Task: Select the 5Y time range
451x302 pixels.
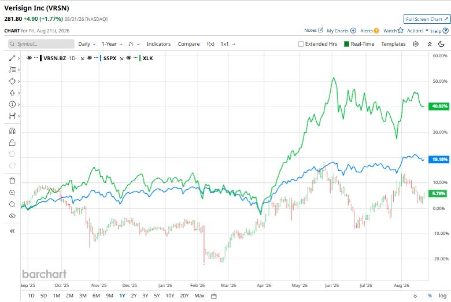Action: click(x=157, y=296)
